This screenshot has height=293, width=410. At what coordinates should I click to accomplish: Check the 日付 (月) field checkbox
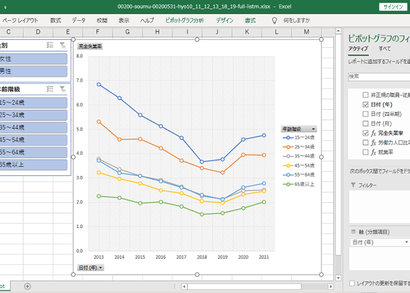coord(366,123)
